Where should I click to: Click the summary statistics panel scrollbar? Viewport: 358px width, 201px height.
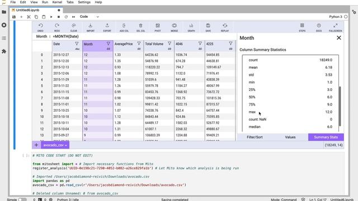[340, 106]
